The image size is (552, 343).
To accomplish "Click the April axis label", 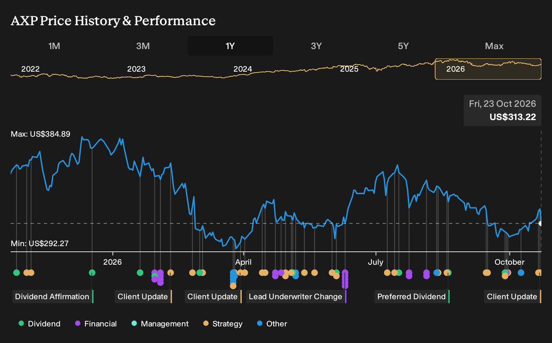I will (x=243, y=262).
